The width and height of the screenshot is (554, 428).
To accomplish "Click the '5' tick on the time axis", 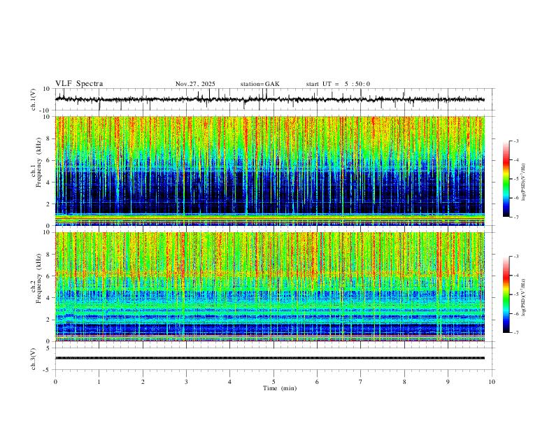I will pos(274,382).
